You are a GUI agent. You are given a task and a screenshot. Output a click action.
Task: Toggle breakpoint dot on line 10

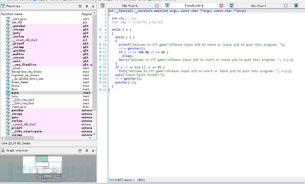point(101,45)
